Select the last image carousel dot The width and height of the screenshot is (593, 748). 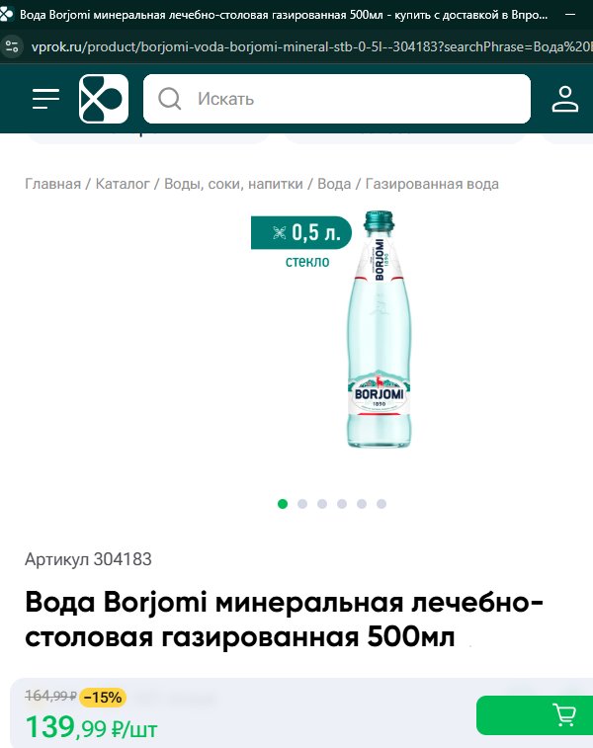pyautogui.click(x=381, y=504)
